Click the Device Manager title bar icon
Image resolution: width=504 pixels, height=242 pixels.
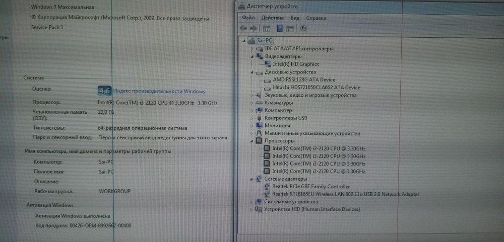pos(242,6)
